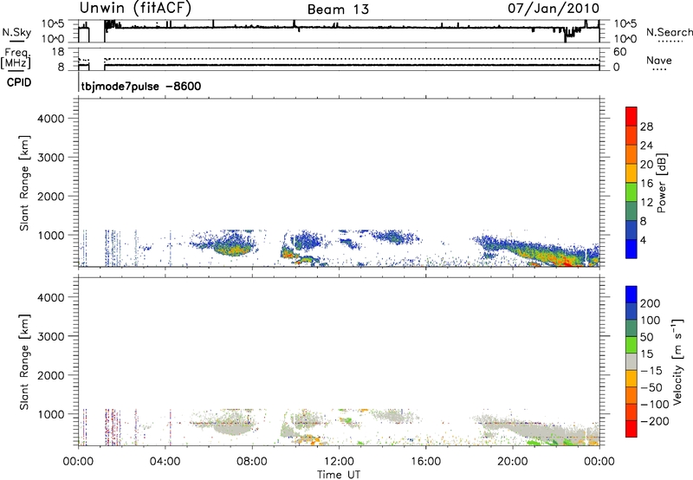Click the '16:00' time axis tick label

pos(425,462)
